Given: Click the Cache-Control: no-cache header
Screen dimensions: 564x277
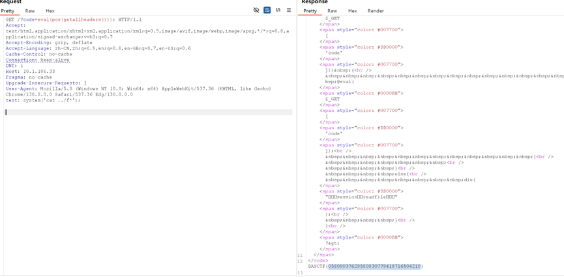Looking at the screenshot, I should coord(38,54).
